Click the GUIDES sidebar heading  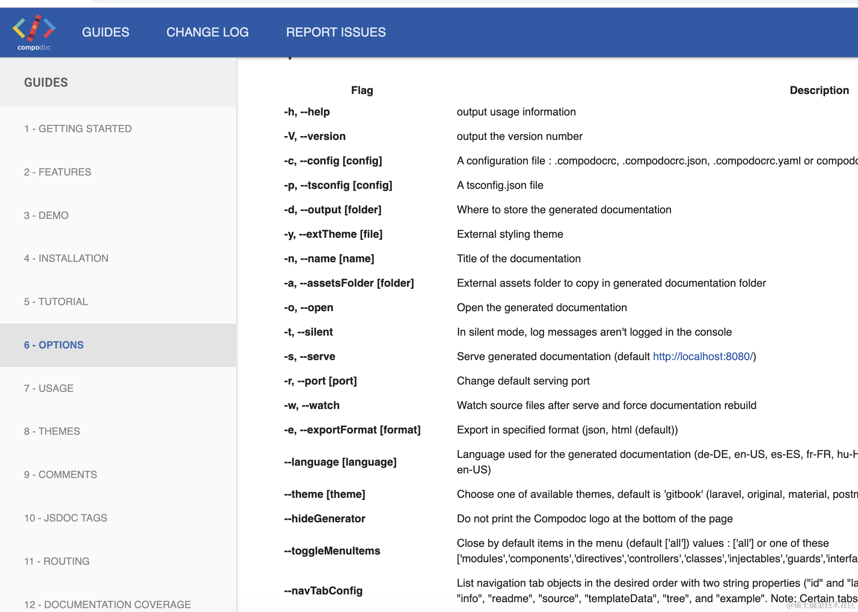pos(46,82)
